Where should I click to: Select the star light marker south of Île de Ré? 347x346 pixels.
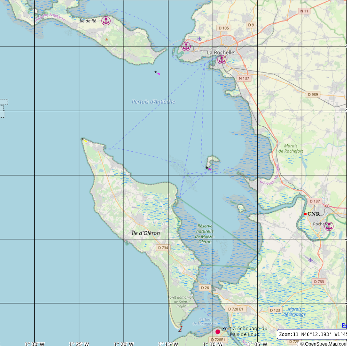coord(156,72)
